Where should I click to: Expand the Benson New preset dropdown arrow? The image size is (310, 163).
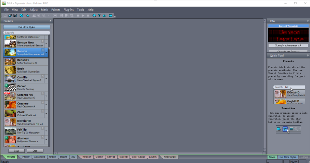46,44
